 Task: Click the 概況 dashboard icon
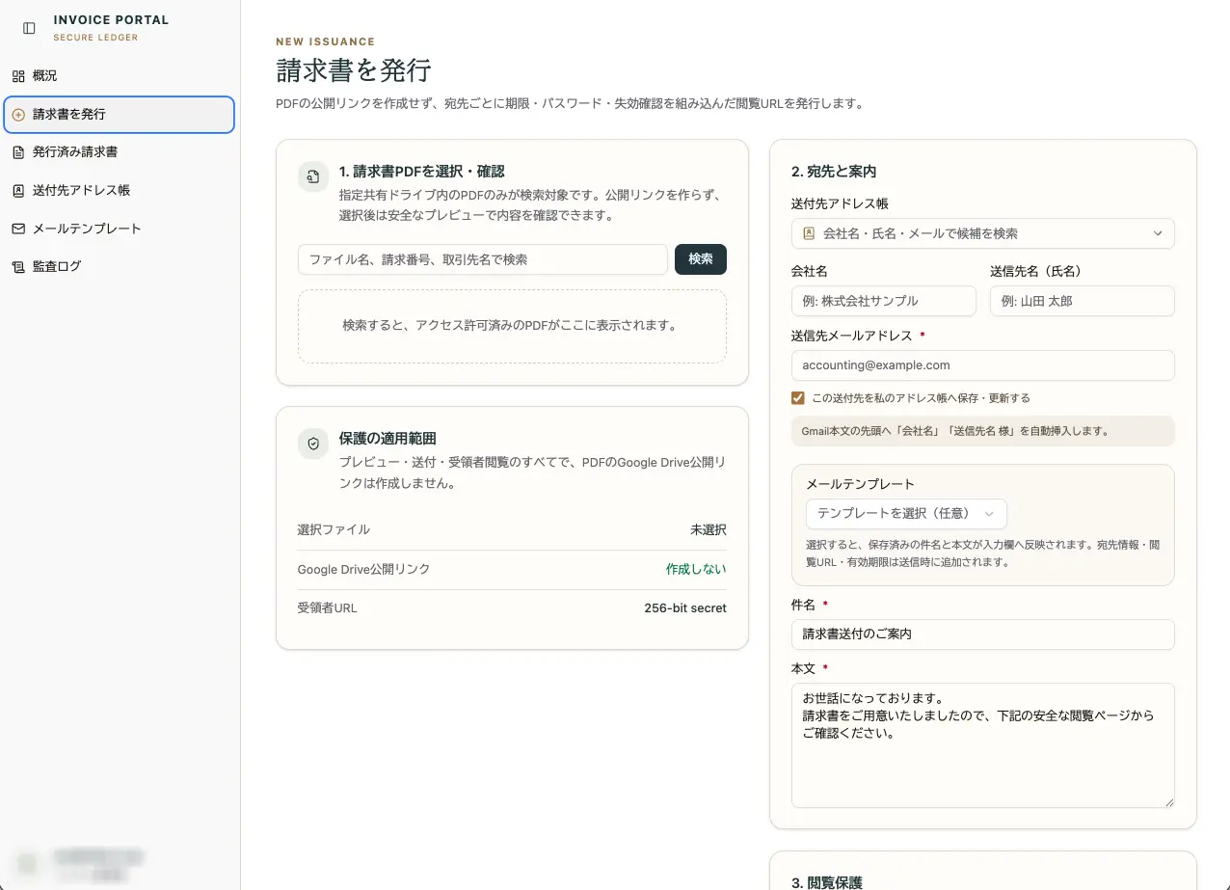[x=18, y=76]
